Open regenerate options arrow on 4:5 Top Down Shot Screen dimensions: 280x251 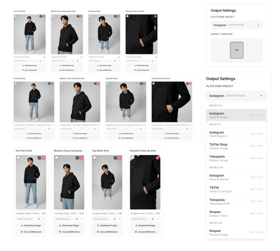point(118,61)
